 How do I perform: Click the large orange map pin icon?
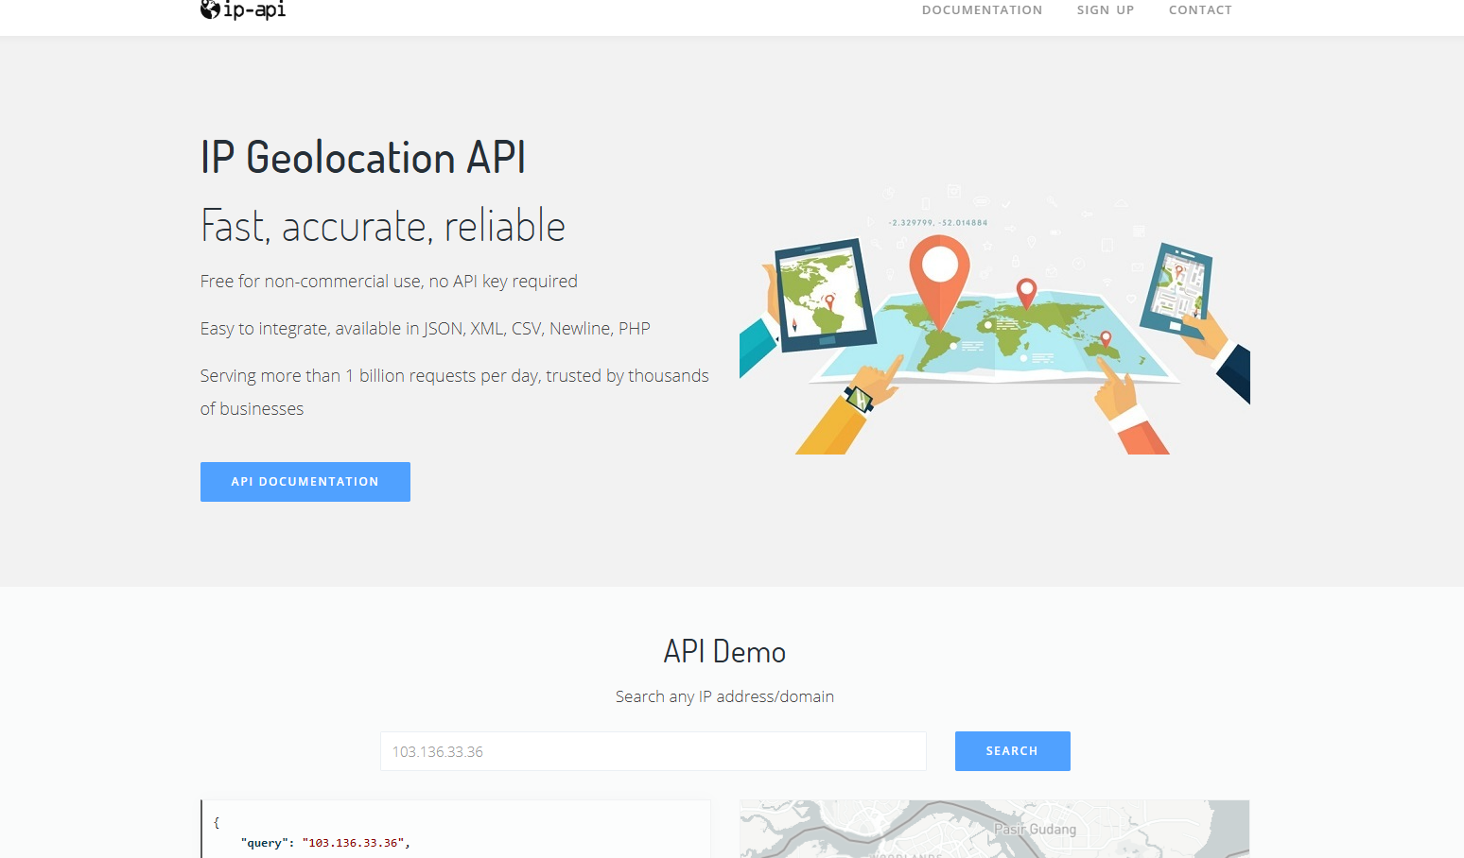point(939,281)
